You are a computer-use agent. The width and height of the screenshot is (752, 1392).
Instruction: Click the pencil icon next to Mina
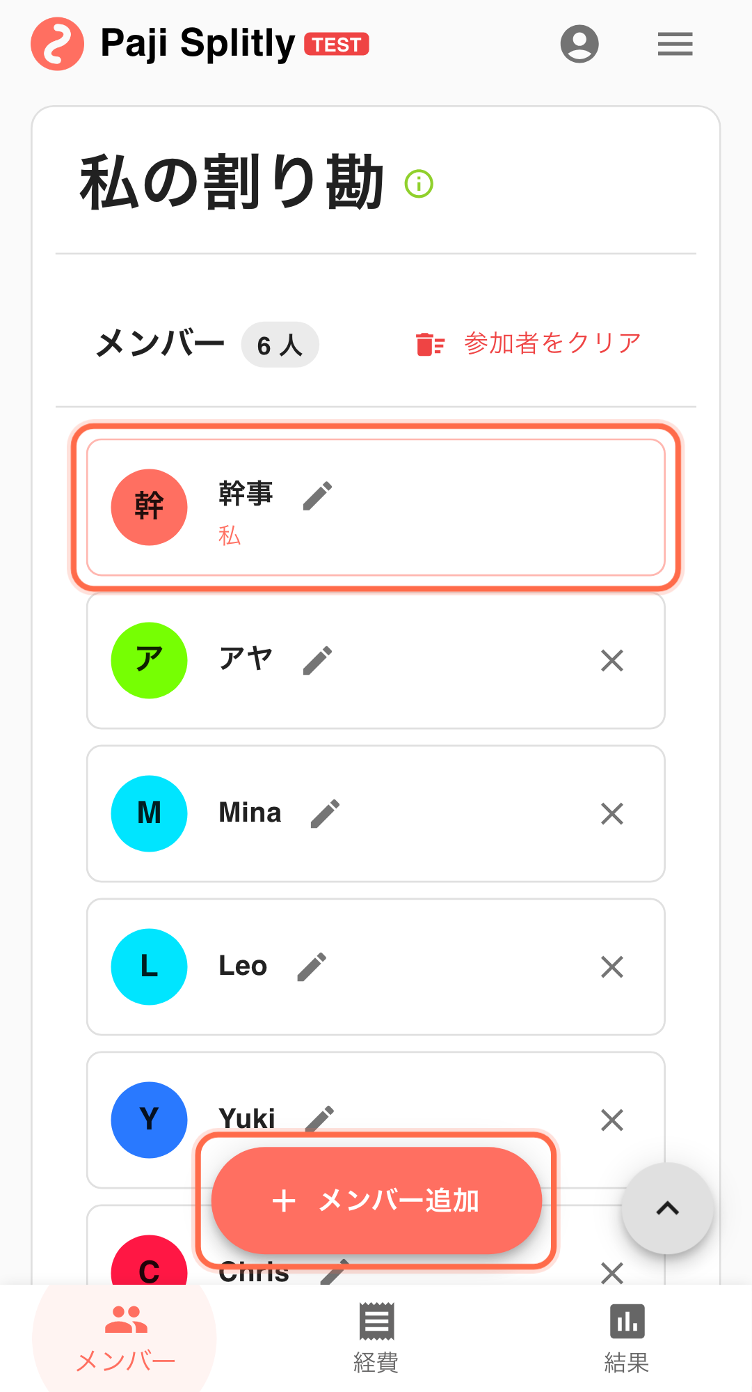tap(325, 813)
